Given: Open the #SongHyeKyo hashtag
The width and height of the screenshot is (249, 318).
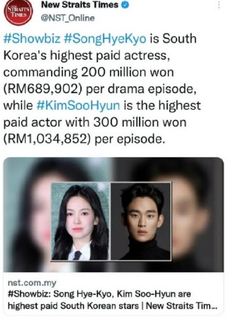Looking at the screenshot, I should click(x=105, y=39).
